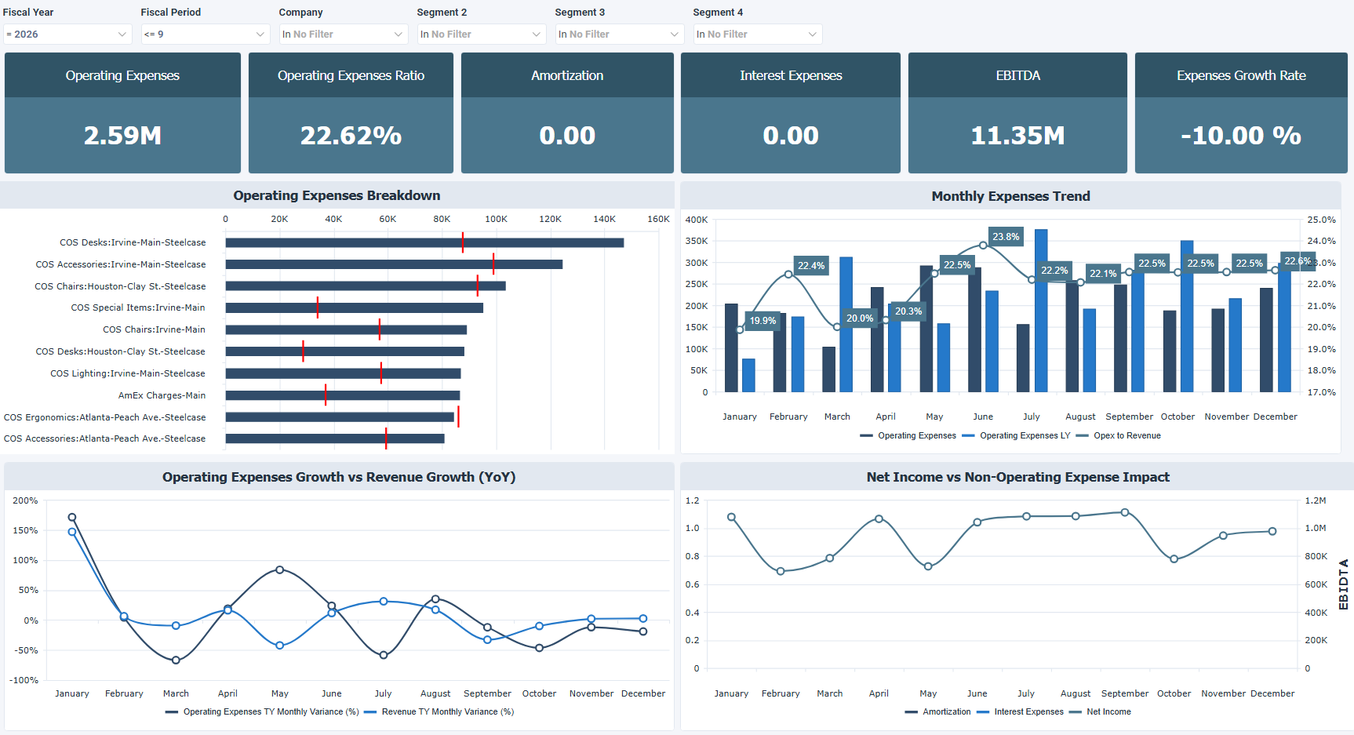Image resolution: width=1354 pixels, height=735 pixels.
Task: Click the COS Ergonomics:Atlanta-Peach Ave.-Steelcase bar
Action: coord(340,417)
